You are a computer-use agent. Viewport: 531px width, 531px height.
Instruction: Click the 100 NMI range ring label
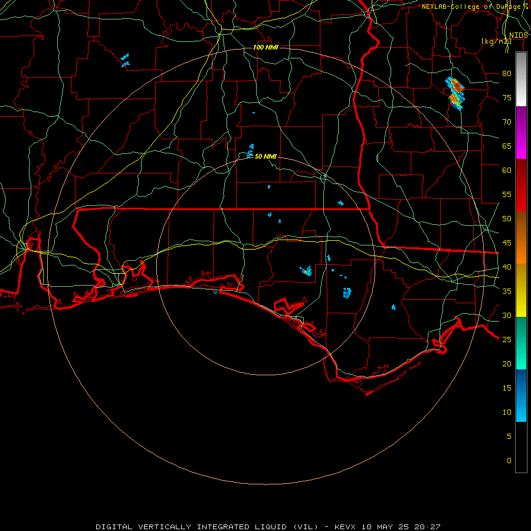[265, 47]
